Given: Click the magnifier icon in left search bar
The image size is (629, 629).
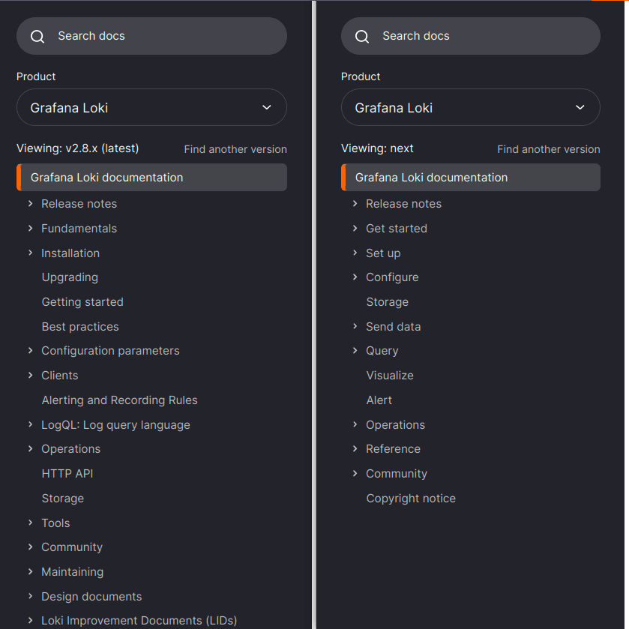Looking at the screenshot, I should 37,36.
